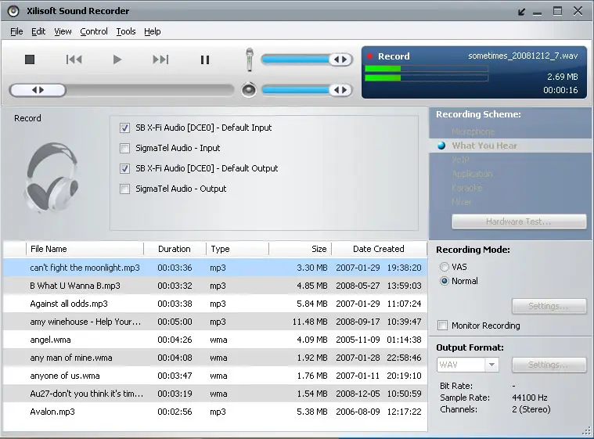Click the 00:00:16 elapsed time display
Viewport: 594px width, 439px height.
(560, 90)
